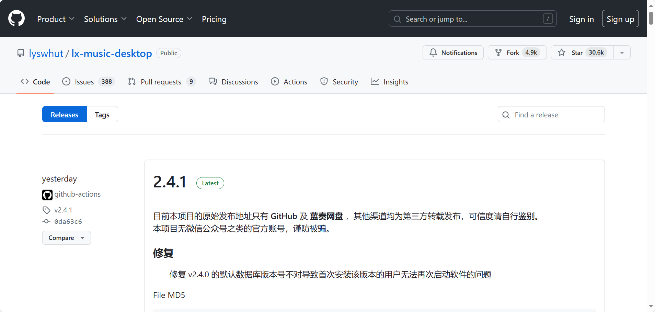Open the star lists dropdown arrow
The width and height of the screenshot is (655, 312).
pyautogui.click(x=622, y=53)
